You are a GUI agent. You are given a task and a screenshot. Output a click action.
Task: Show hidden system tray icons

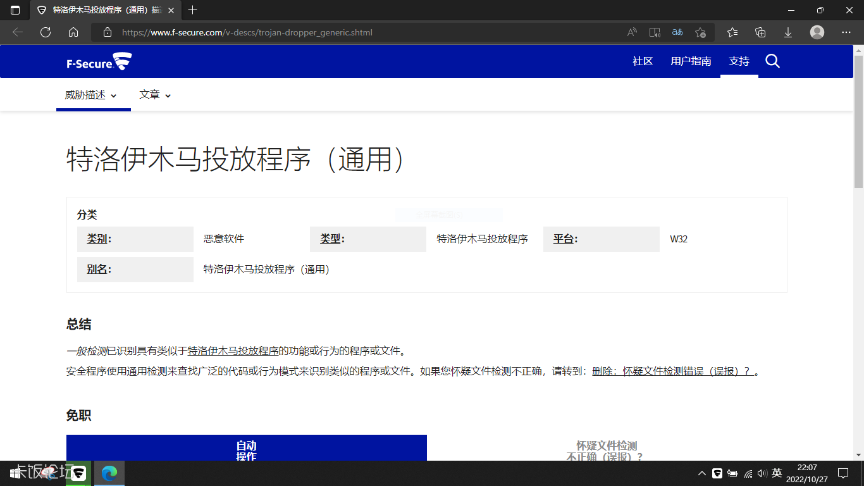click(702, 473)
